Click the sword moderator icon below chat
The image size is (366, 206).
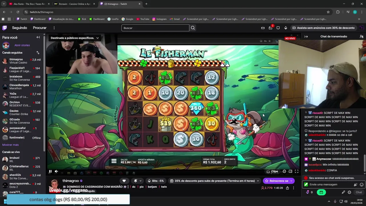tap(343, 192)
